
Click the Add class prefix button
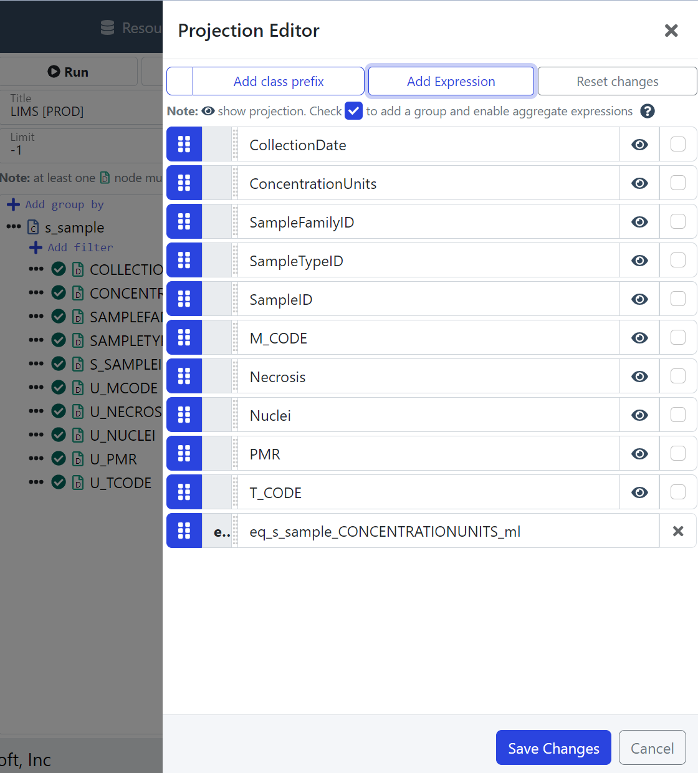[279, 82]
